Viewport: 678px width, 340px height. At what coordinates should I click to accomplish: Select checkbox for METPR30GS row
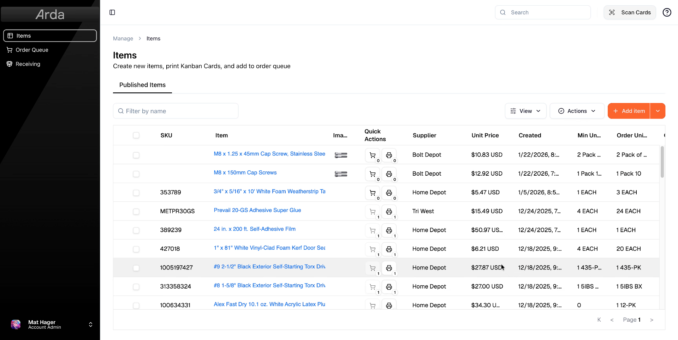coord(136,212)
